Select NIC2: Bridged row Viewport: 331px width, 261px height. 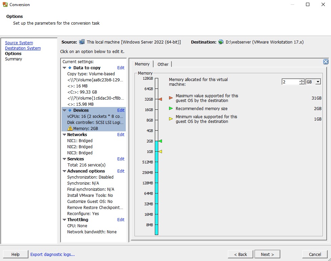pos(94,147)
